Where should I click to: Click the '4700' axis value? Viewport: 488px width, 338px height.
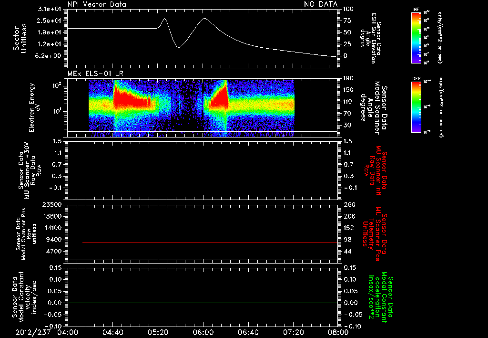pyautogui.click(x=54, y=252)
